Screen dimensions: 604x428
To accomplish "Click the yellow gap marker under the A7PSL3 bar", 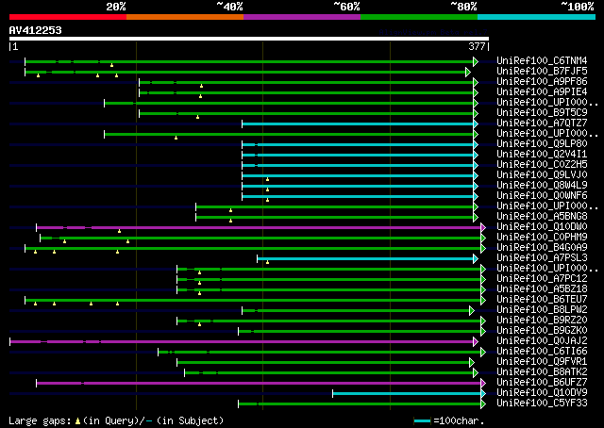I will [x=267, y=262].
